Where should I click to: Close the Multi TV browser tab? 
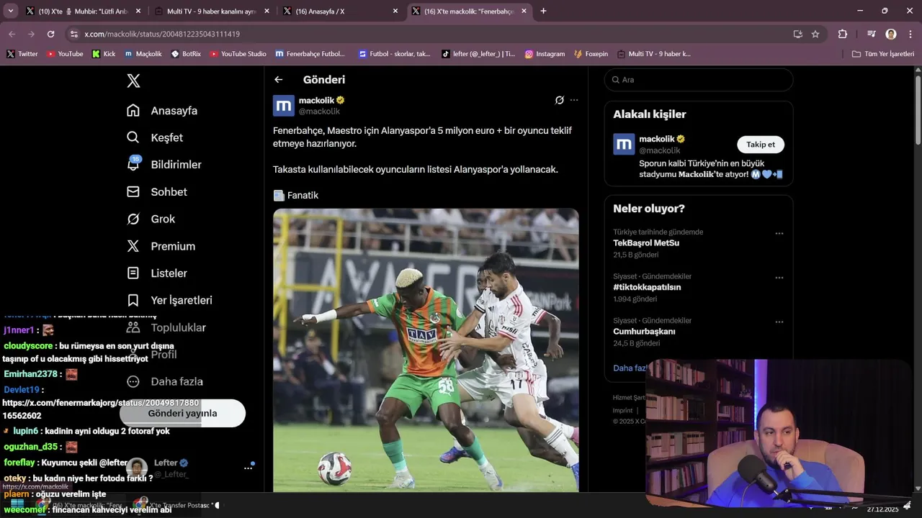267,11
